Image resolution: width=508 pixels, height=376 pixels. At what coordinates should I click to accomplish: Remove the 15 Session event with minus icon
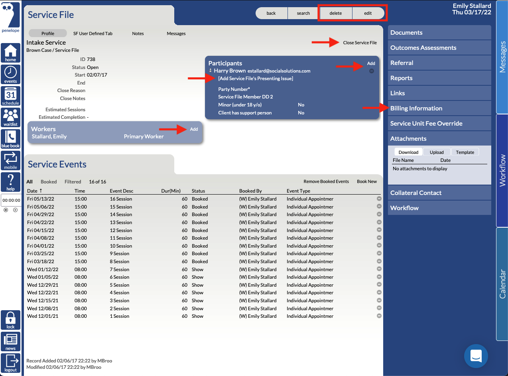pyautogui.click(x=379, y=207)
